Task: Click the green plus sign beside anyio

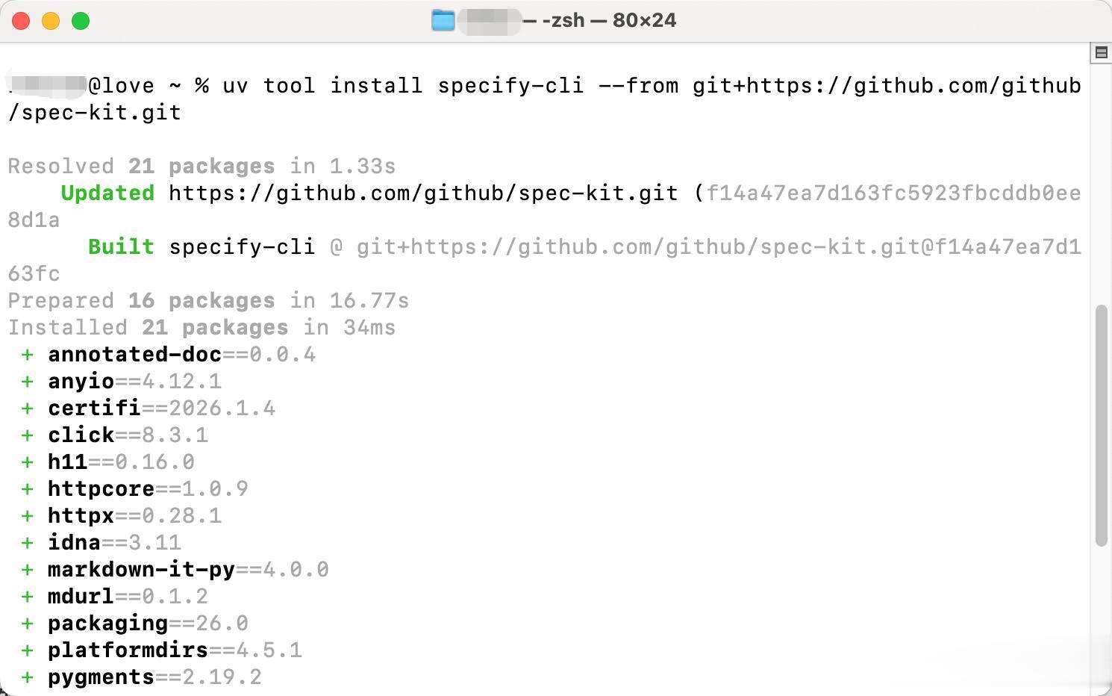Action: (28, 382)
